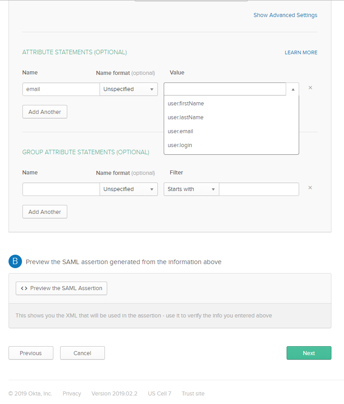Pick user.login from the value list
344x404 pixels.
[x=180, y=145]
